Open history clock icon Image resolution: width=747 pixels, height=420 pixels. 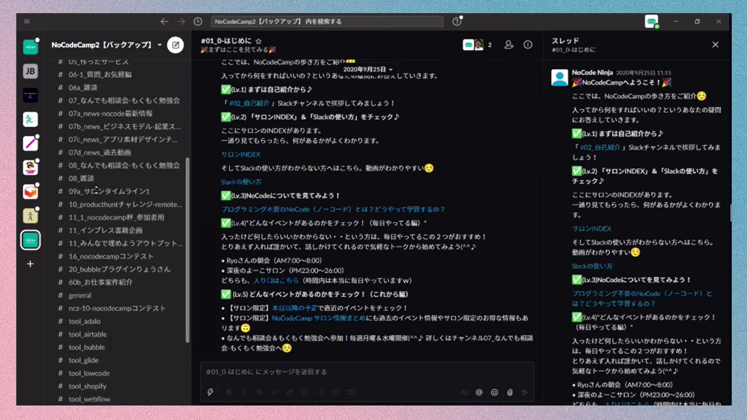[198, 21]
